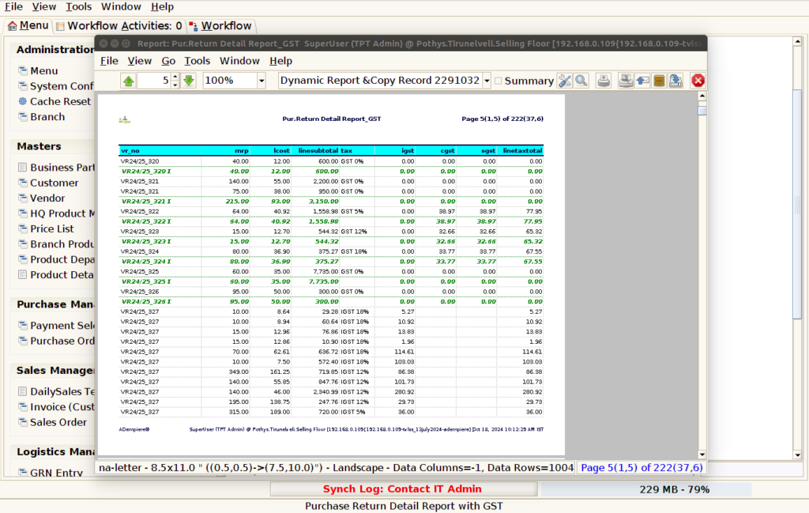
Task: Click the Price List window icon
Action: (23, 228)
